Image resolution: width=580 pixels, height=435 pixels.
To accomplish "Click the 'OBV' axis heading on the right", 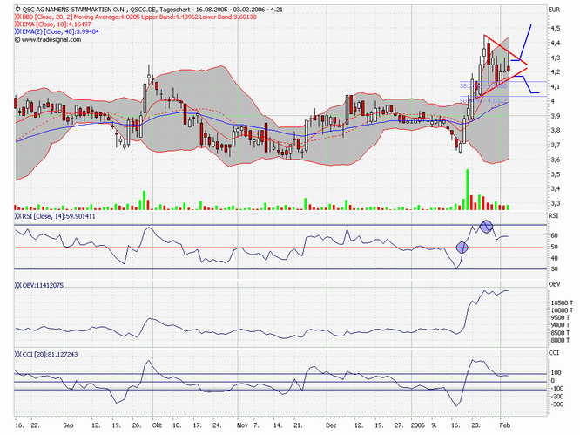I will tap(555, 284).
